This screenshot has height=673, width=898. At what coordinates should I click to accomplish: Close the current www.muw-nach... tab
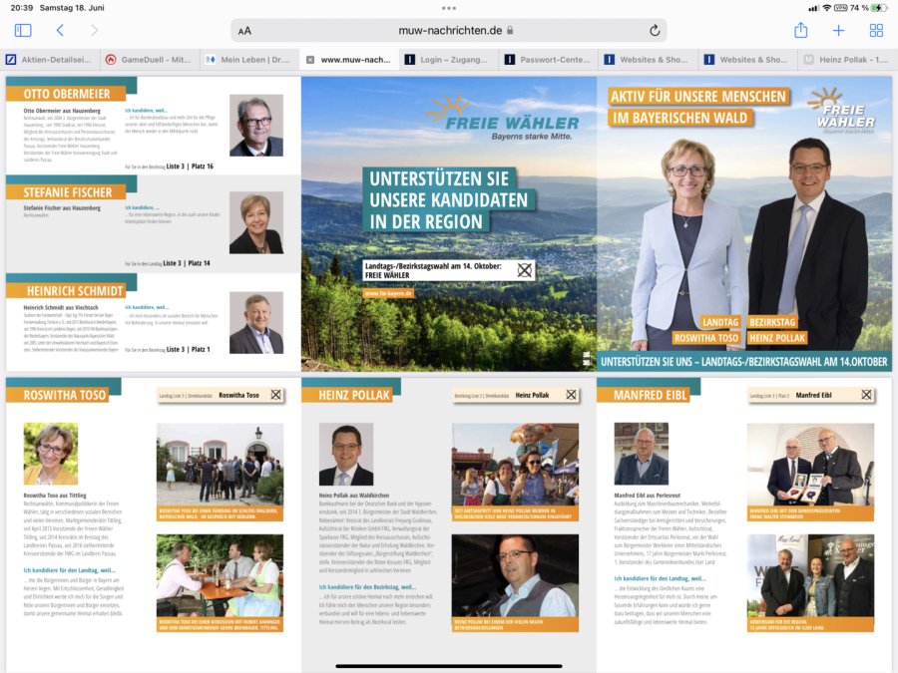(x=310, y=60)
